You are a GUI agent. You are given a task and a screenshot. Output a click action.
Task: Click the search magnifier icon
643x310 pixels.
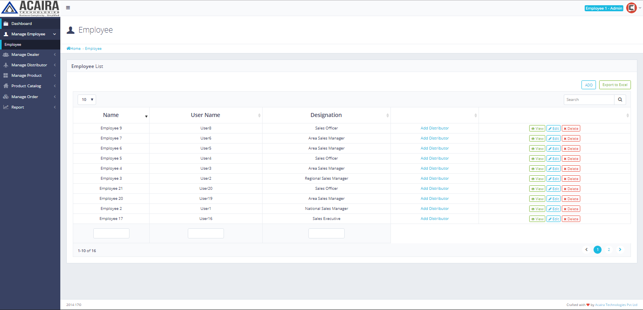(620, 100)
